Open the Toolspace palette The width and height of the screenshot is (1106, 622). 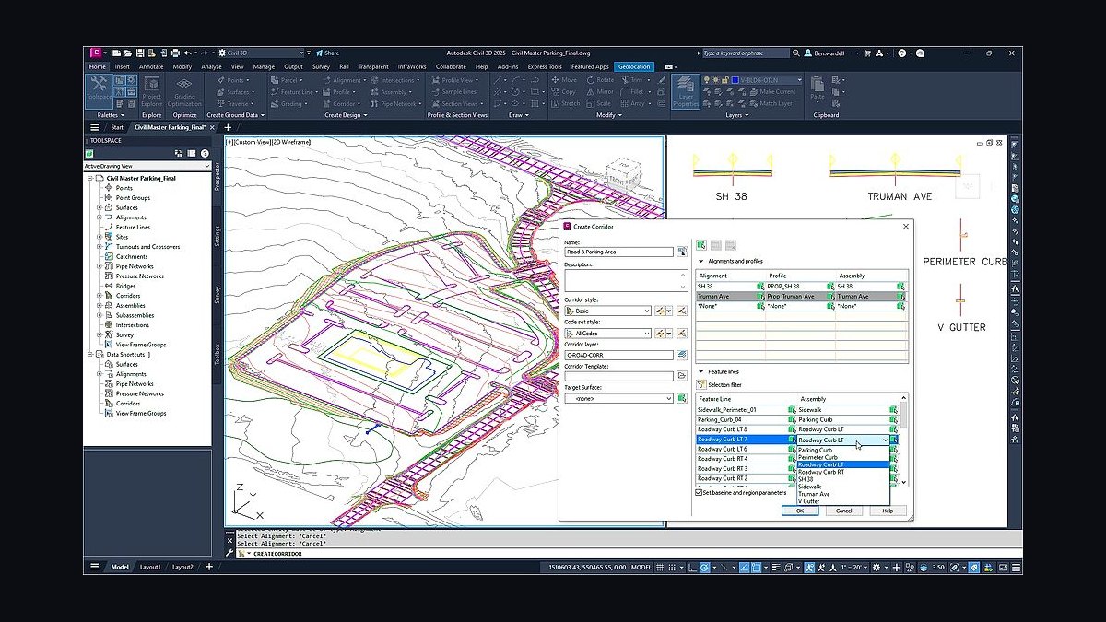point(99,91)
